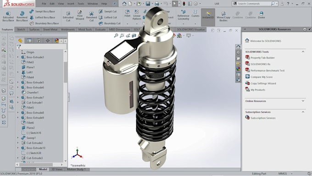Select the Extruded Boss/Base tool
Screen dimensions: 312x176
(8, 16)
